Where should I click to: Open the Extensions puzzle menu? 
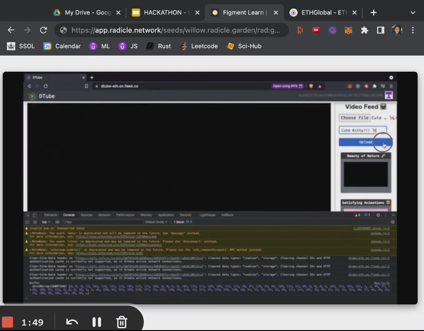coord(365,30)
